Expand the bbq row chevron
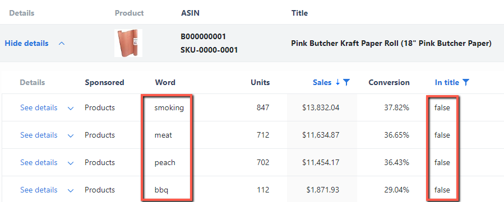Viewport: 504px width, 202px height. click(x=71, y=190)
